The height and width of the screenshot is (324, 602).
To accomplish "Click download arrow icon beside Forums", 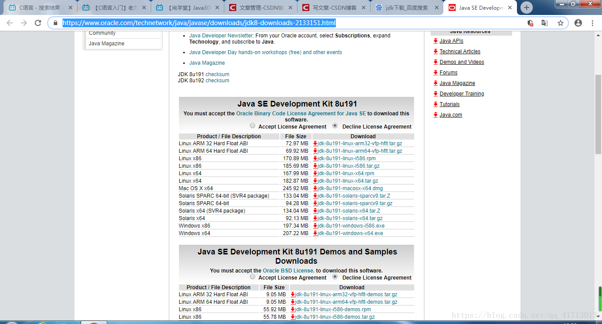I will point(436,73).
